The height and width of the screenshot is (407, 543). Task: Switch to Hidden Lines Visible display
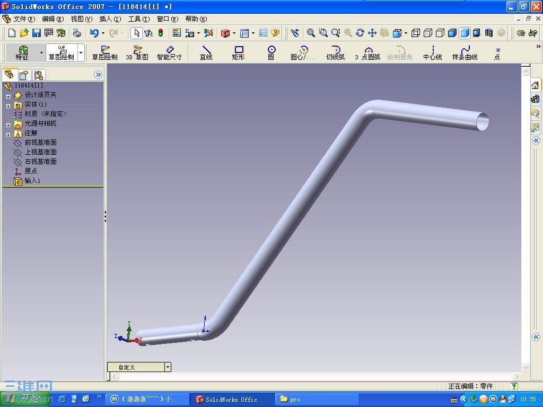coord(428,33)
